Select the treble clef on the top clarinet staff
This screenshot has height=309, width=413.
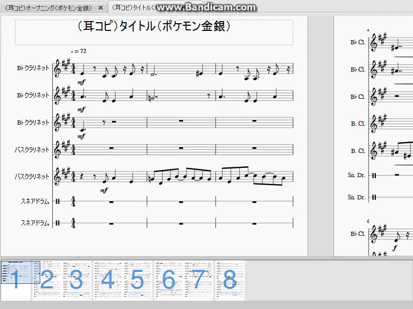pos(57,69)
